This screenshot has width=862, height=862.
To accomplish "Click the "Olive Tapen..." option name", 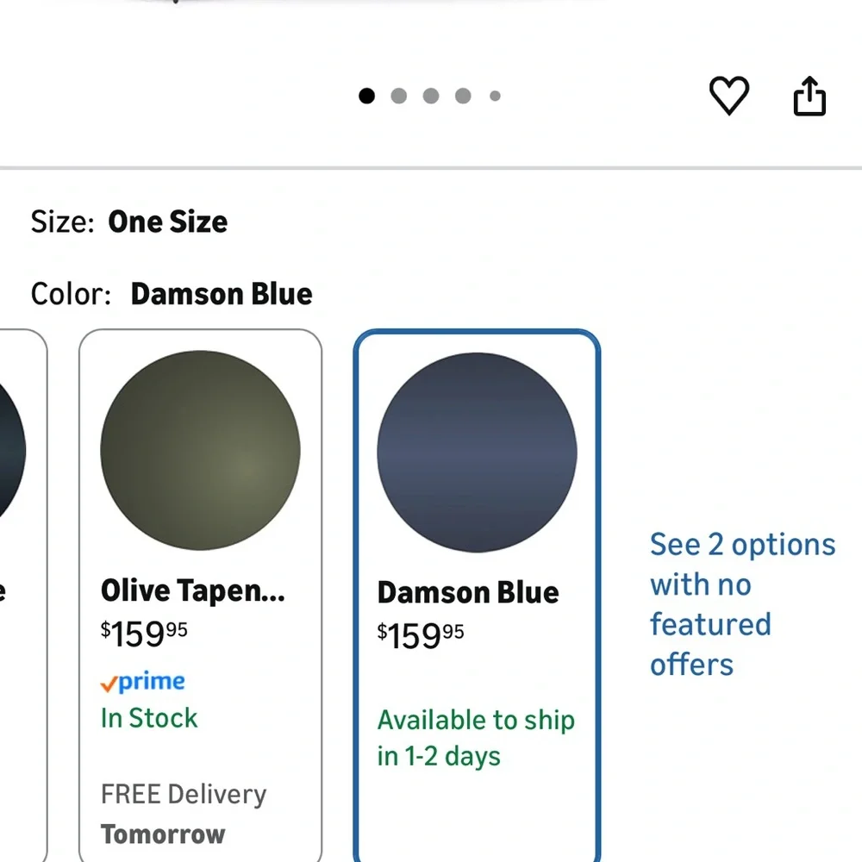I will point(192,591).
